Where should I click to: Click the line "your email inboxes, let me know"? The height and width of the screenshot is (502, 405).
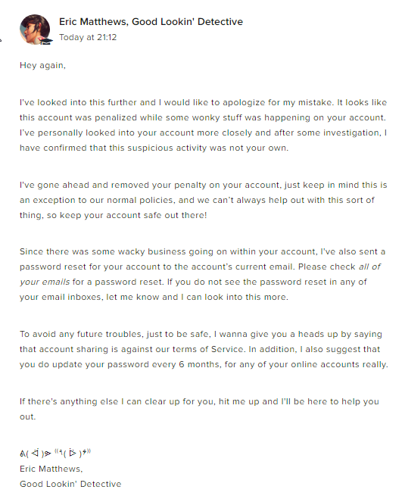coord(154,297)
